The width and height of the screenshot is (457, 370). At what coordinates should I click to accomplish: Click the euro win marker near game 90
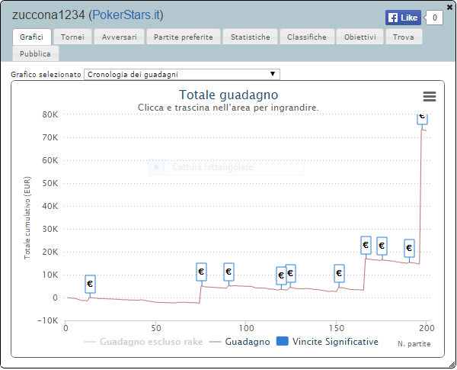[228, 272]
